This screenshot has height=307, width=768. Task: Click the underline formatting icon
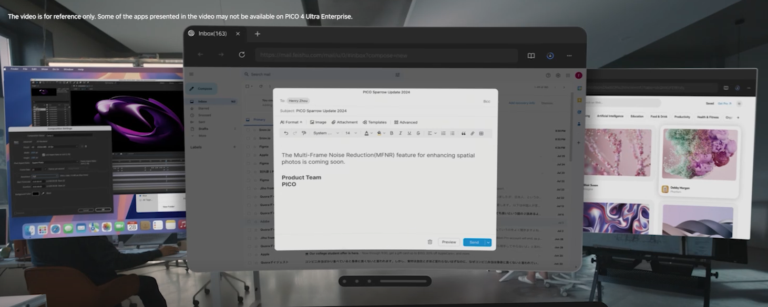[409, 133]
